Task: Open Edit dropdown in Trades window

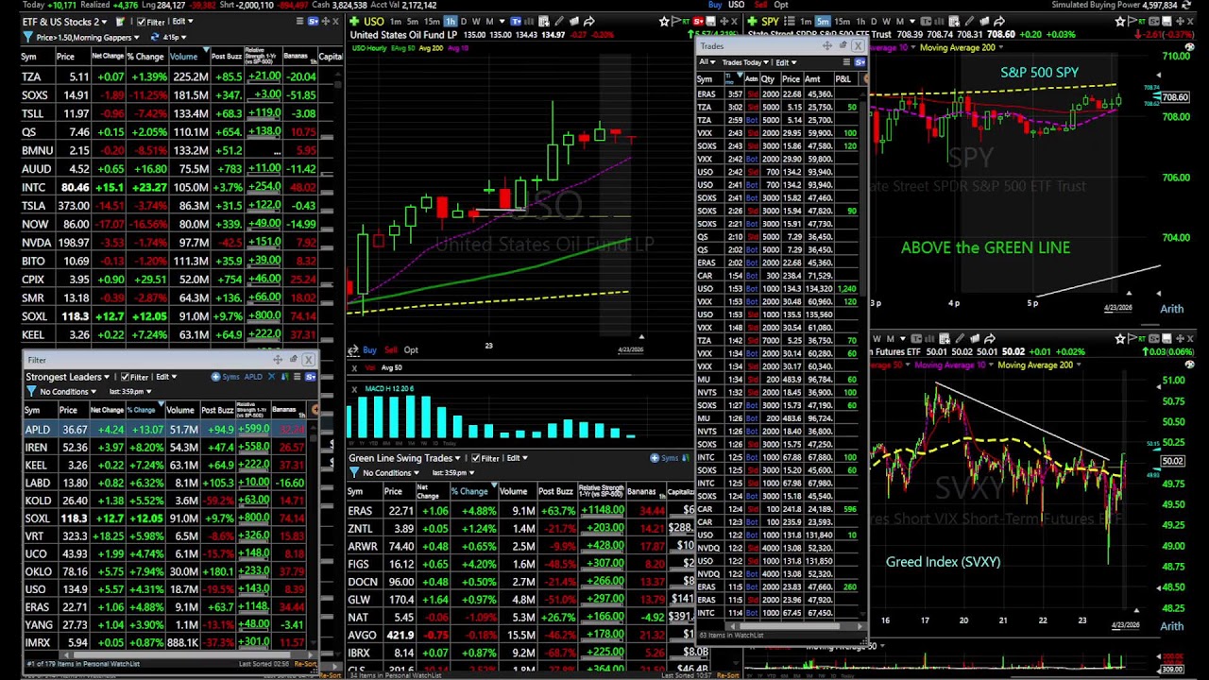Action: [786, 62]
